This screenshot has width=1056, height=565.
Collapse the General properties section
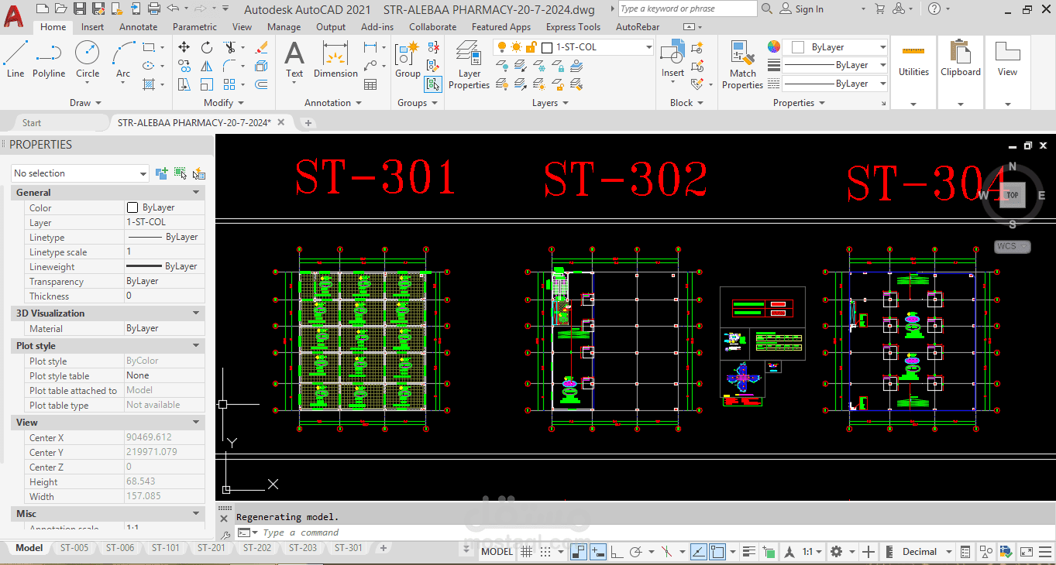[196, 192]
